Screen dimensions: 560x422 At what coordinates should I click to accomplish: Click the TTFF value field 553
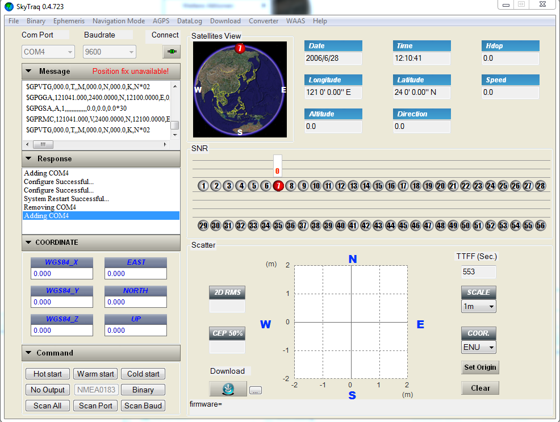click(x=479, y=271)
